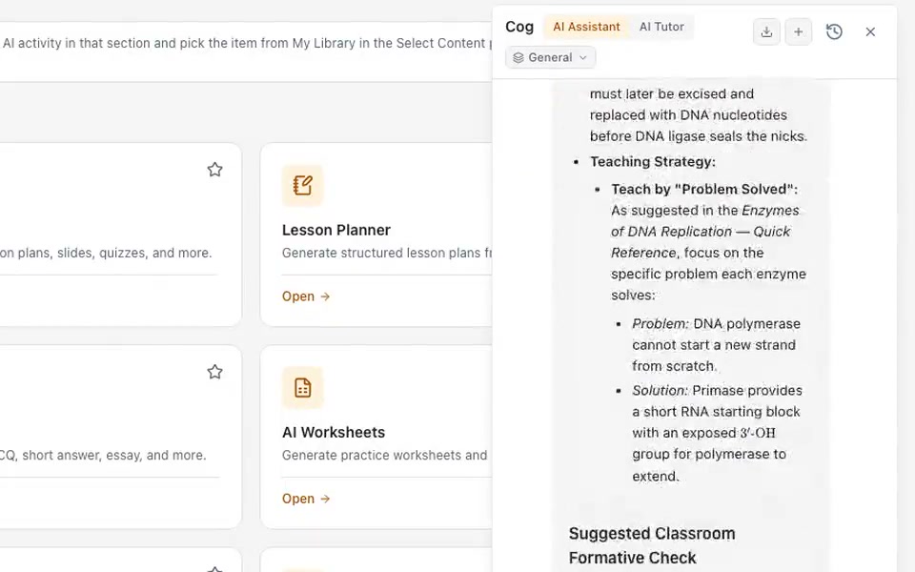Viewport: 915px width, 572px height.
Task: Click the Lesson Planner card title
Action: [336, 230]
